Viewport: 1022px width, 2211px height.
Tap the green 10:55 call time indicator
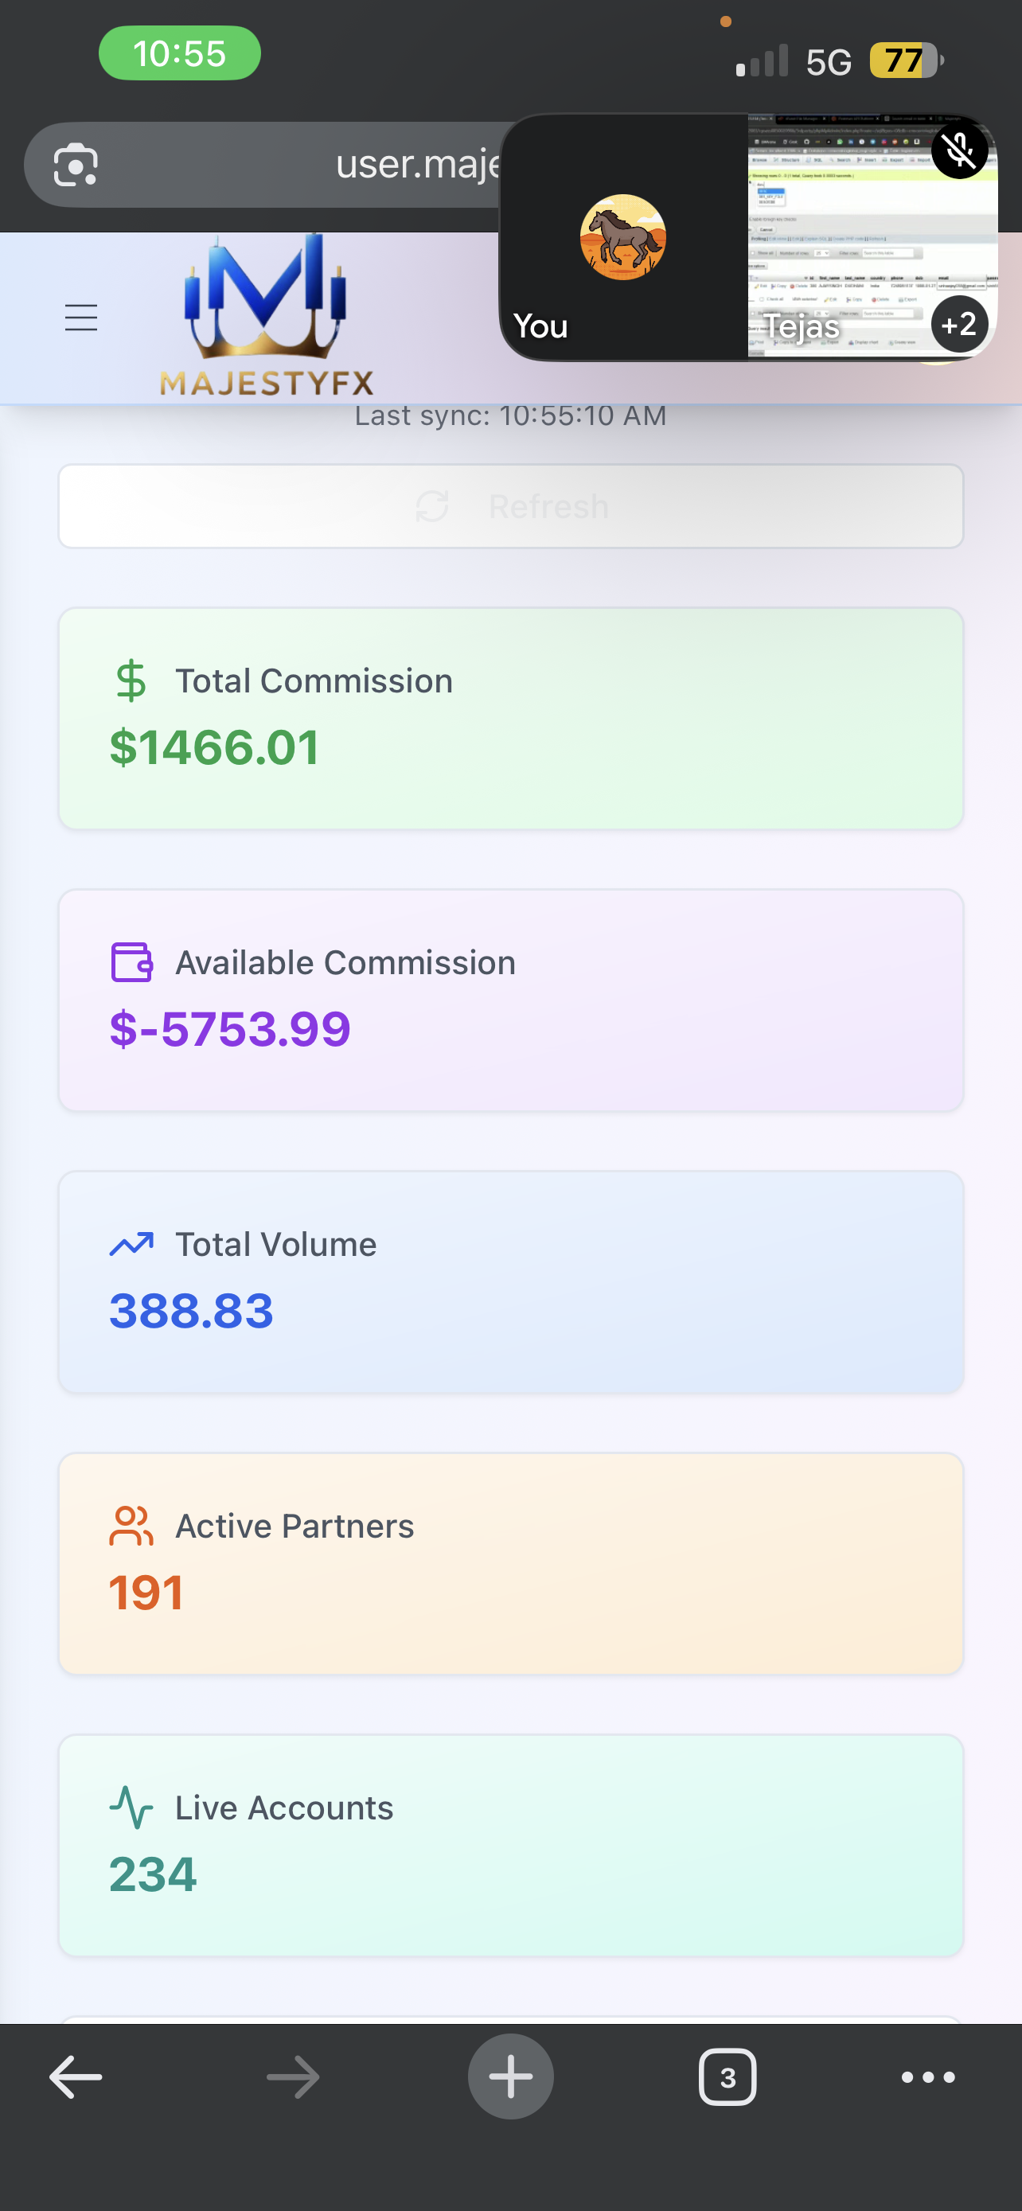click(179, 53)
